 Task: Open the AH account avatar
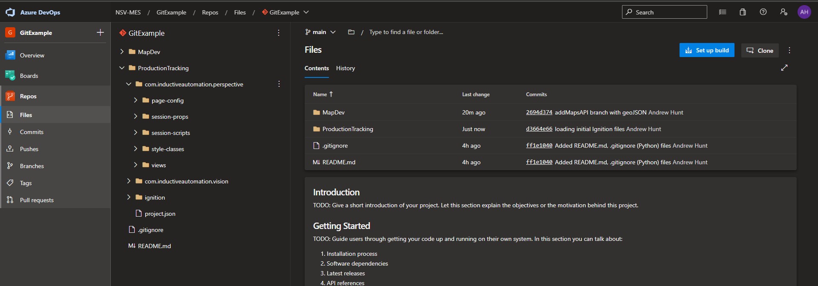point(804,12)
